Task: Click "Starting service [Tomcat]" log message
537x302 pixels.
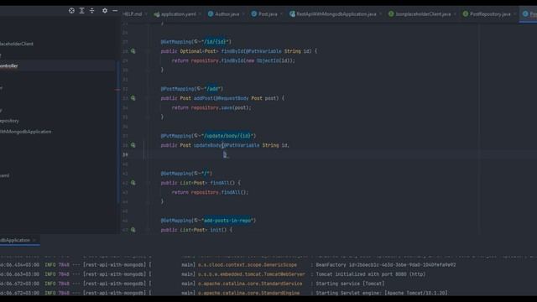Action: (350, 284)
